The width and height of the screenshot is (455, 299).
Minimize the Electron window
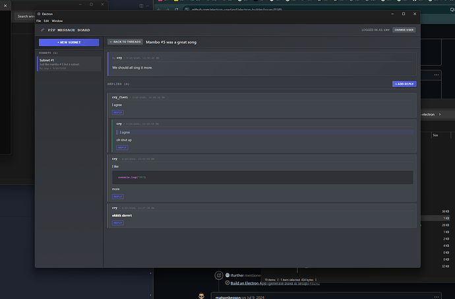(392, 14)
